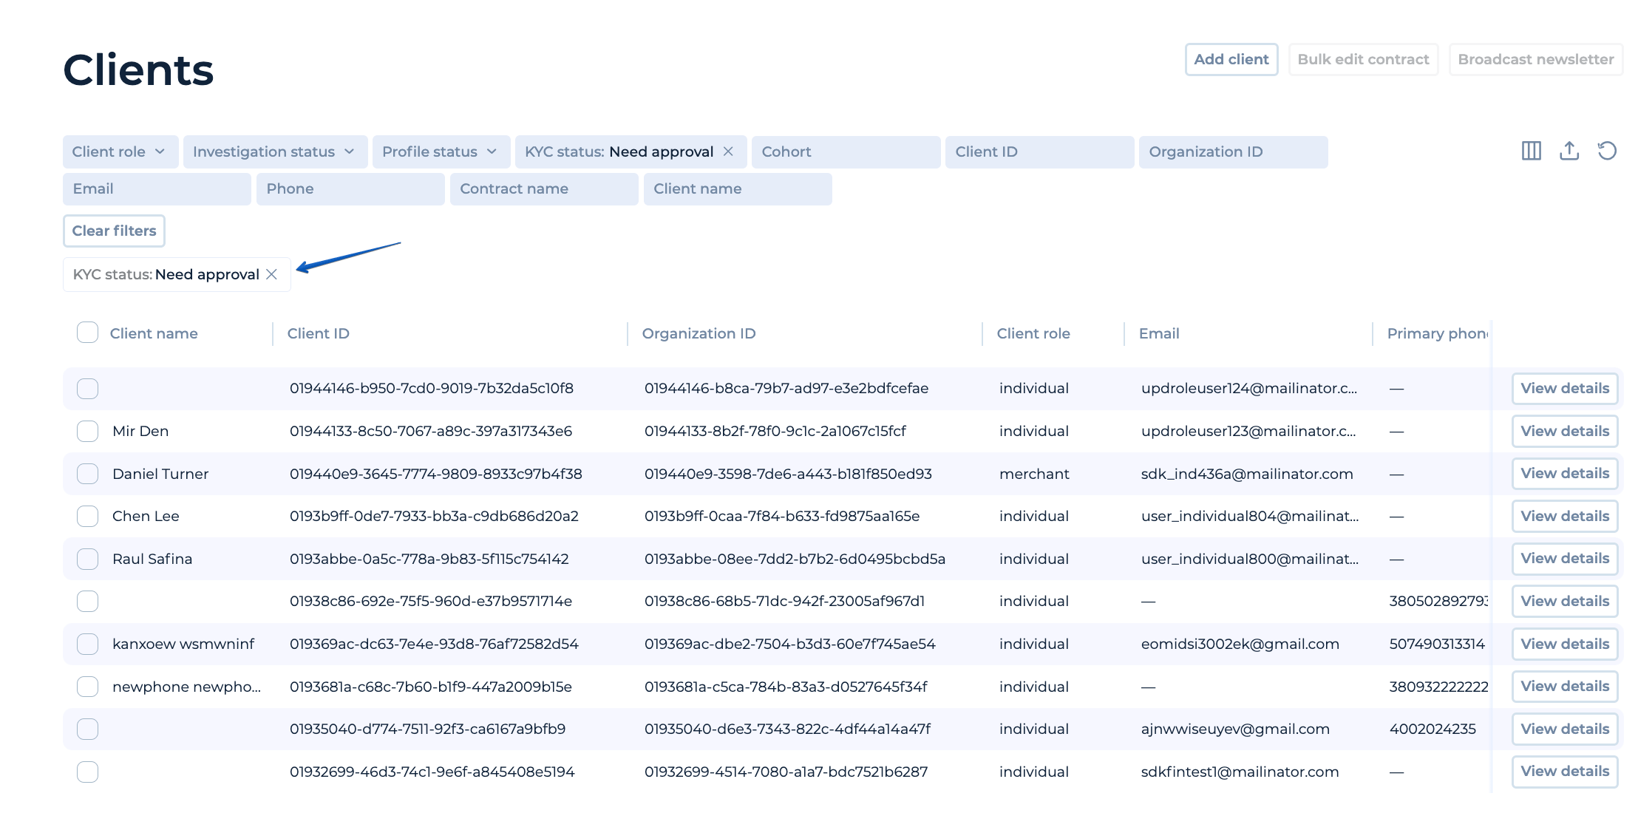Viewport: 1638px width, 813px height.
Task: Open the Cohort filter field
Action: pyautogui.click(x=846, y=152)
